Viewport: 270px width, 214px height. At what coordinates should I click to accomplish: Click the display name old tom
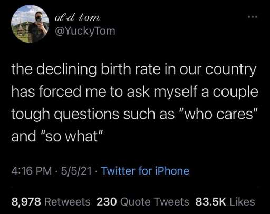click(78, 18)
